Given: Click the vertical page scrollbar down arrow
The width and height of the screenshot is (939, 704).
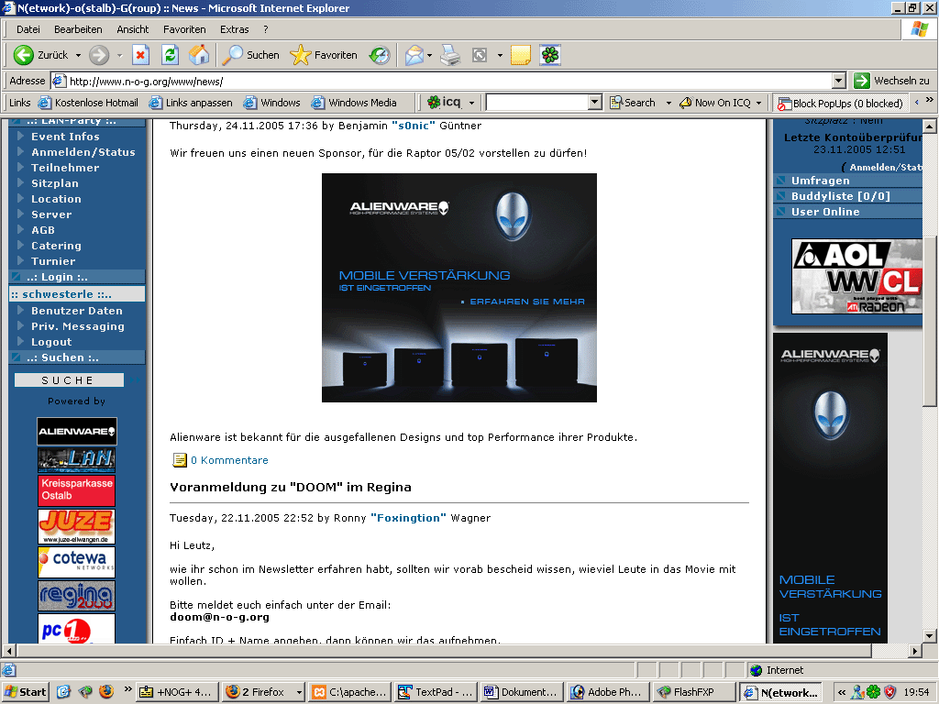Looking at the screenshot, I should [x=929, y=634].
